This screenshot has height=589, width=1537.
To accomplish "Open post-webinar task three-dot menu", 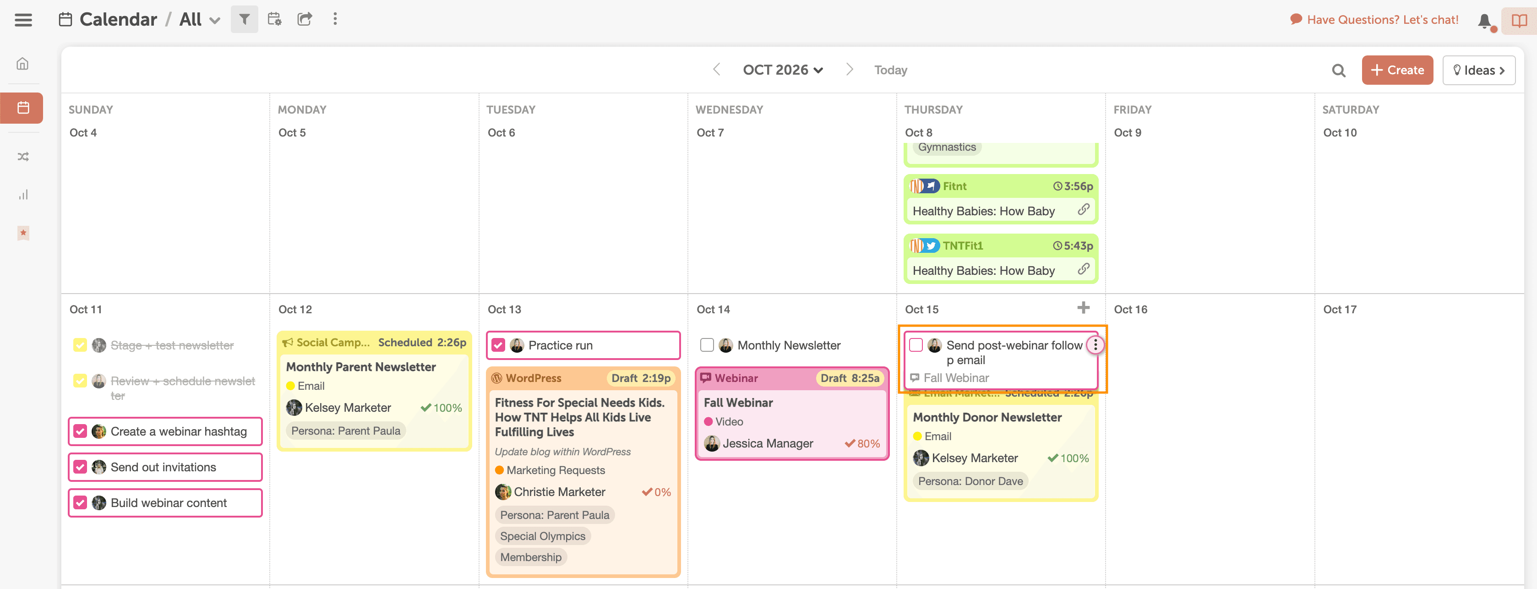I will tap(1095, 345).
